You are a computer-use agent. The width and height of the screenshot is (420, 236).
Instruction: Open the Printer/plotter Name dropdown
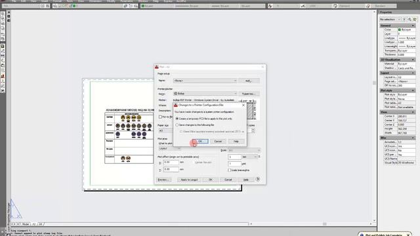pos(205,94)
